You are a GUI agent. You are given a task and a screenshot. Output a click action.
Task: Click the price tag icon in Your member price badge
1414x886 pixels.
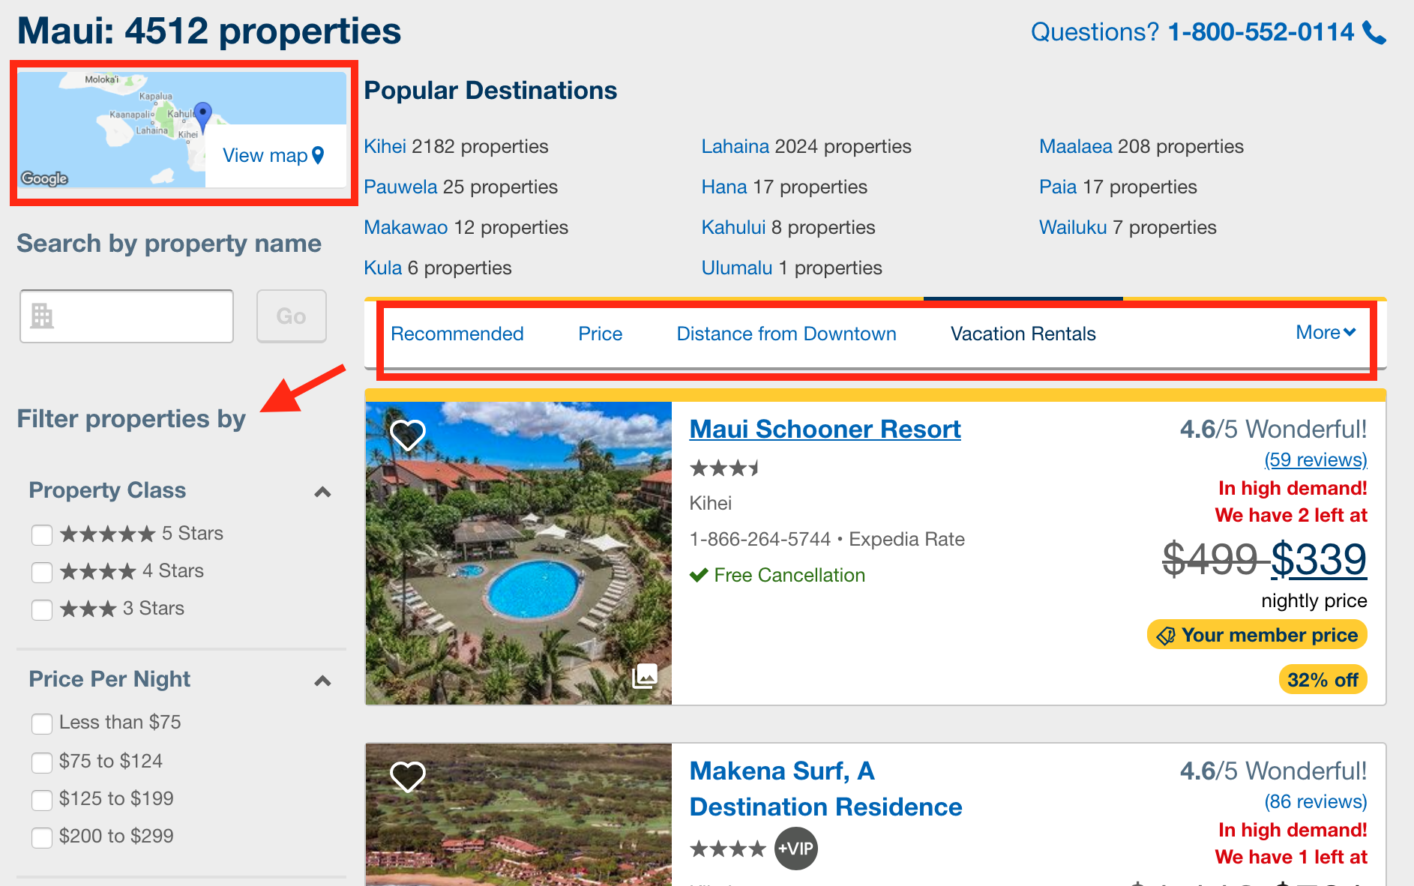coord(1166,635)
